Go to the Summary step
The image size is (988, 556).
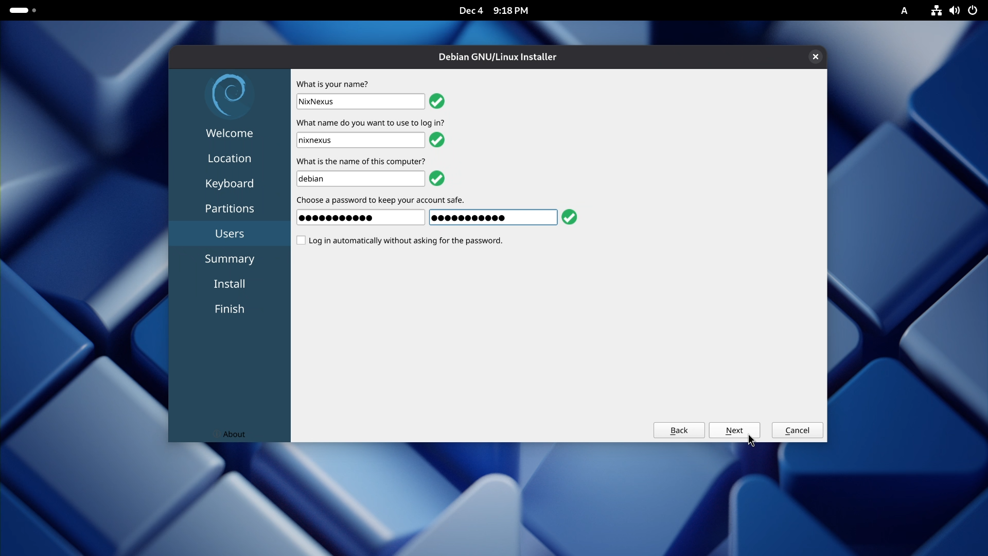click(x=230, y=258)
